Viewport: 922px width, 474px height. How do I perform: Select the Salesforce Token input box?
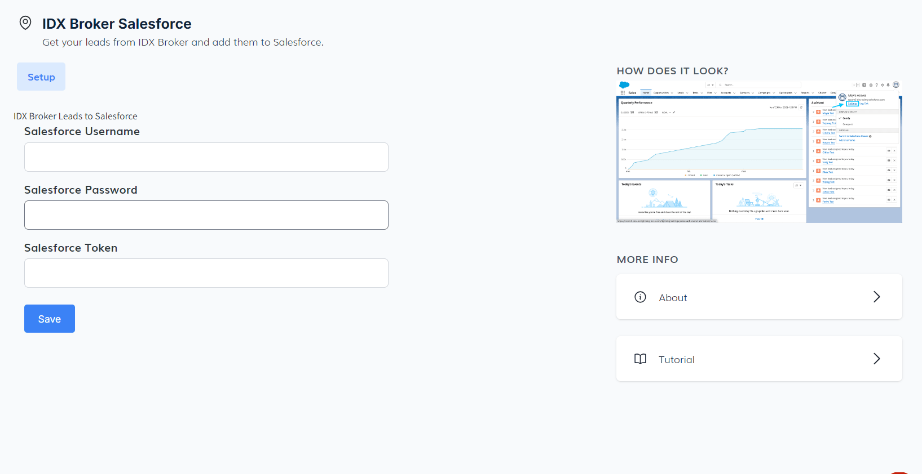pyautogui.click(x=206, y=273)
